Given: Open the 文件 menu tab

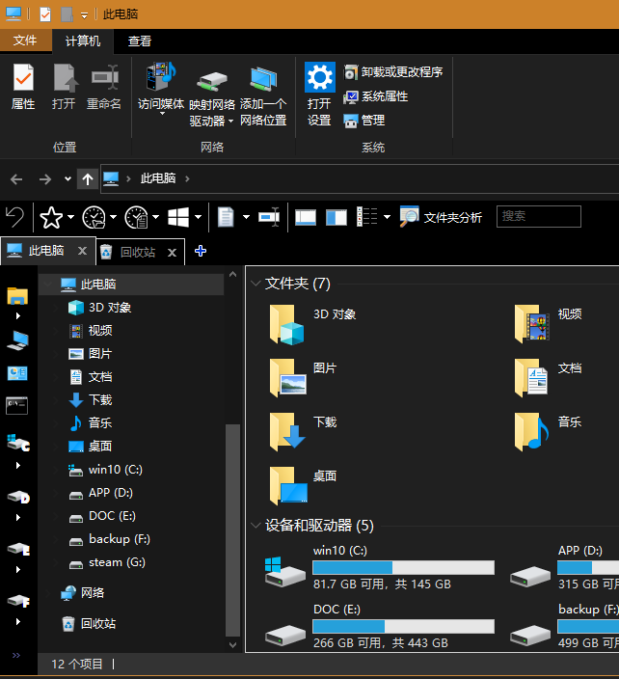Looking at the screenshot, I should (x=25, y=41).
